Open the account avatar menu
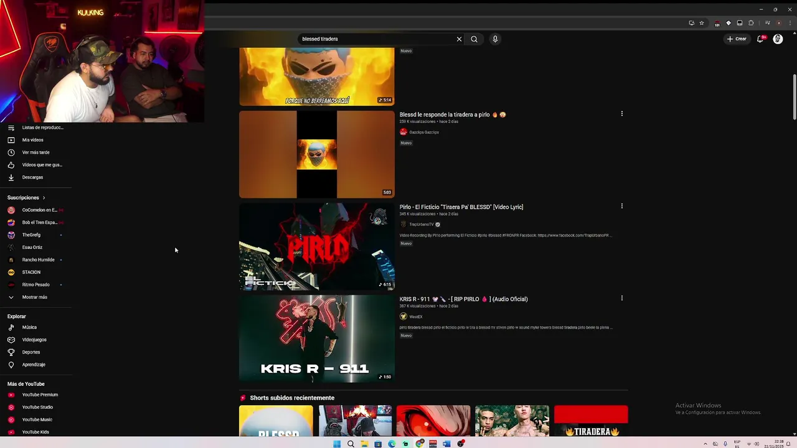Screen dimensions: 797x448 (x=778, y=39)
